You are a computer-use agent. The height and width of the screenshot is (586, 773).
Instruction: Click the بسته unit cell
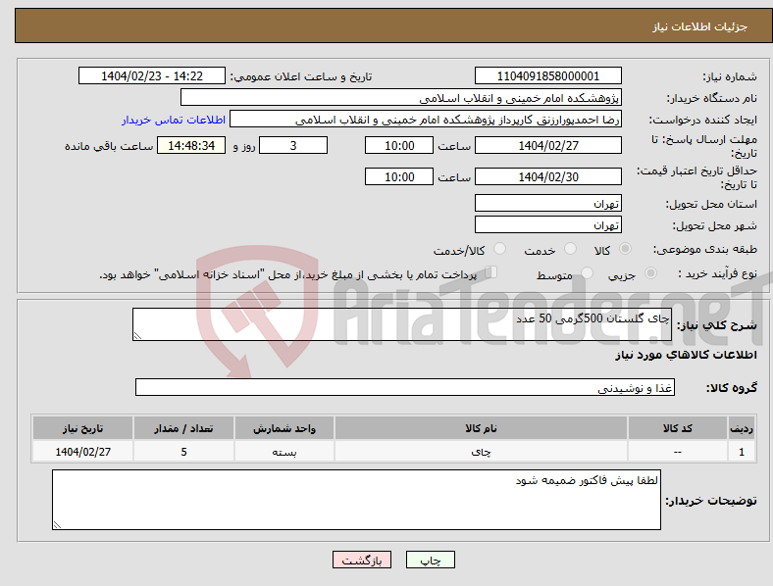[284, 451]
